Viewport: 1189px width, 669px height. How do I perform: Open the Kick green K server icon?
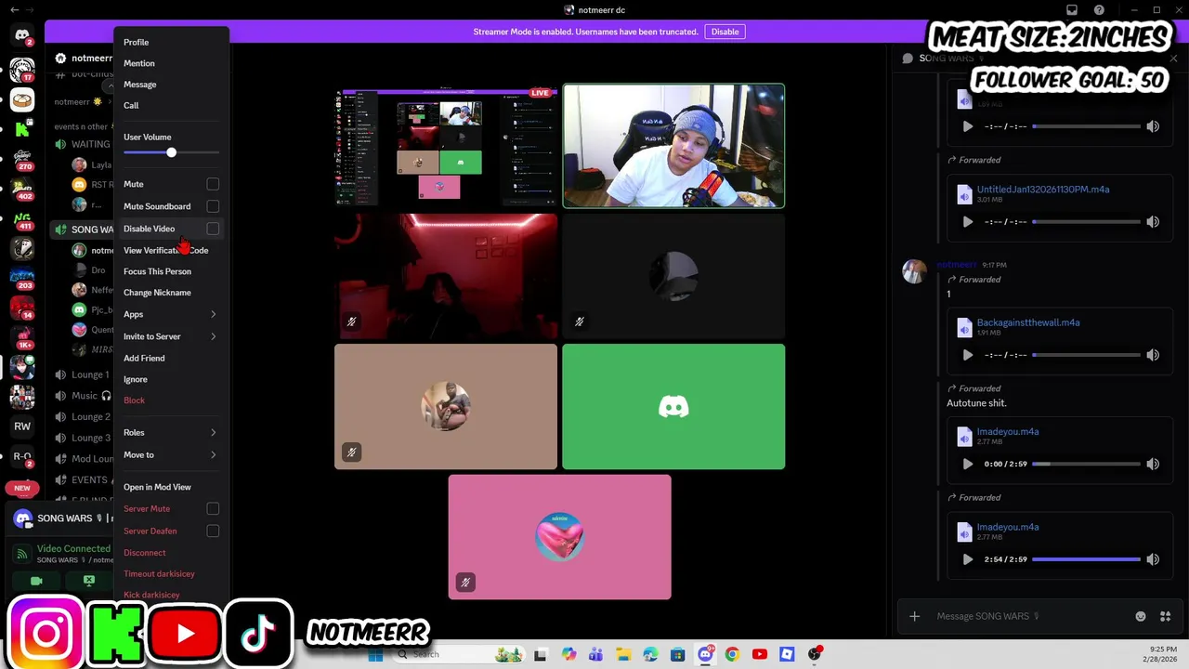pos(22,130)
